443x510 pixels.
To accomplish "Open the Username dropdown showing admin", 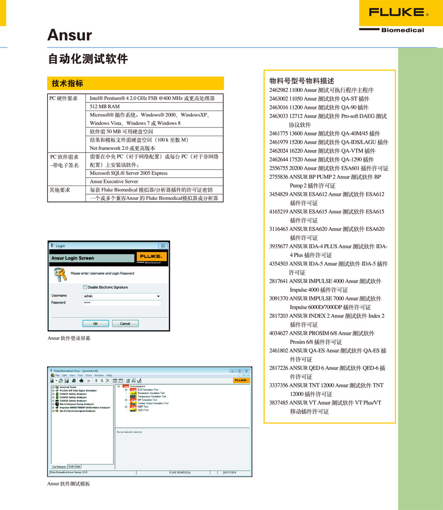I will (158, 296).
